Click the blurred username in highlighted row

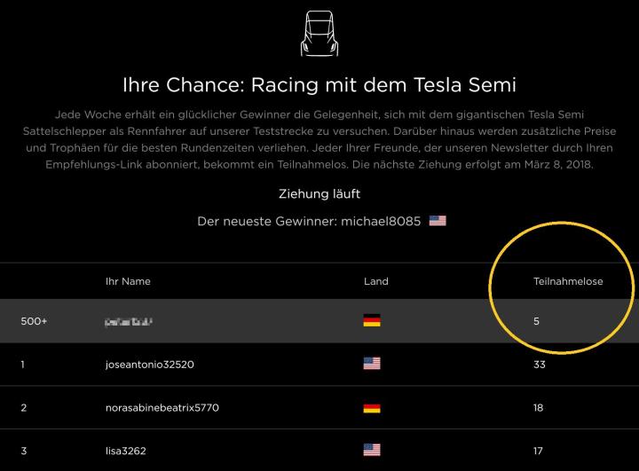[x=129, y=322]
